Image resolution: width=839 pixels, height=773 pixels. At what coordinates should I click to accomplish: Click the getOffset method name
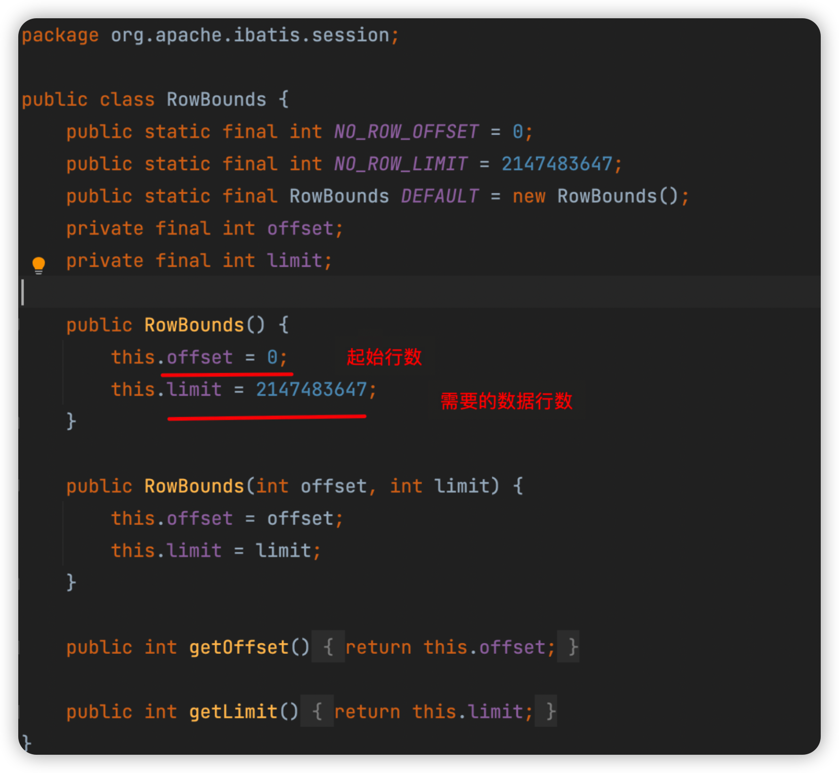point(239,647)
